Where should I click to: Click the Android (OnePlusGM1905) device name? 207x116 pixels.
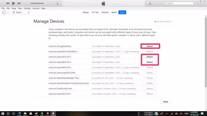[x=60, y=89]
